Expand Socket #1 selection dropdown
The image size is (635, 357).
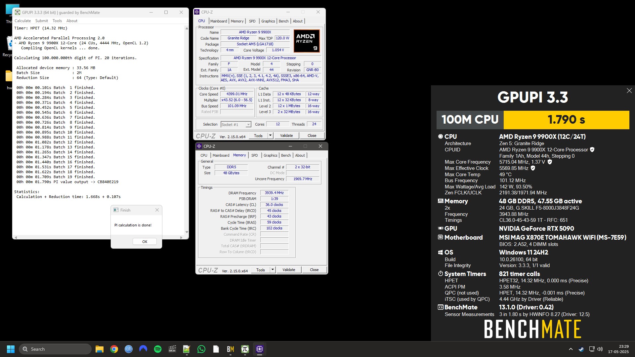pyautogui.click(x=248, y=125)
